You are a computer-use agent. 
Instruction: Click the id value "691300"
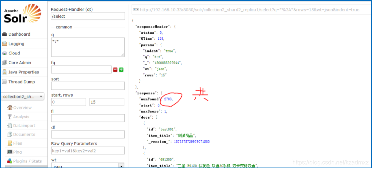click(166, 160)
